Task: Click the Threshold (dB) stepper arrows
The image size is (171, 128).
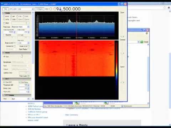Action: point(28,85)
